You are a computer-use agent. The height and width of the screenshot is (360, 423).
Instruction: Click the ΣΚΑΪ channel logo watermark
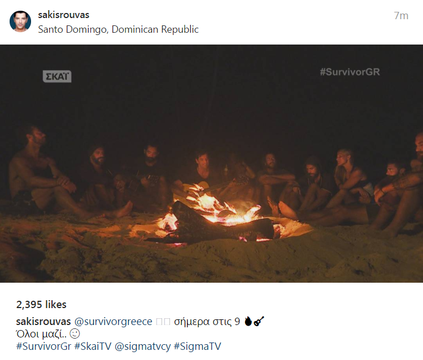coord(57,77)
